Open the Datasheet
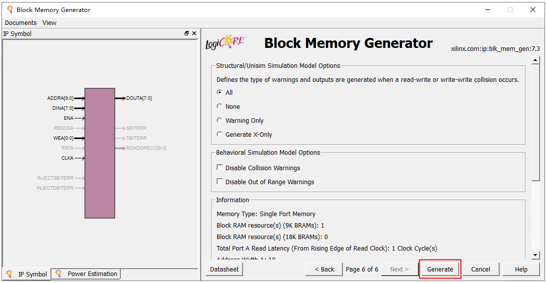 (224, 269)
